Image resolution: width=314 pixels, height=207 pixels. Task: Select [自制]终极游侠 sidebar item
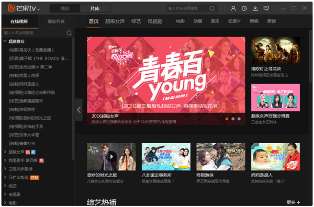click(x=22, y=109)
